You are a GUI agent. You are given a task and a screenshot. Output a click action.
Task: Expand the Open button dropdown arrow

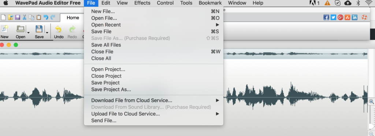pos(28,33)
